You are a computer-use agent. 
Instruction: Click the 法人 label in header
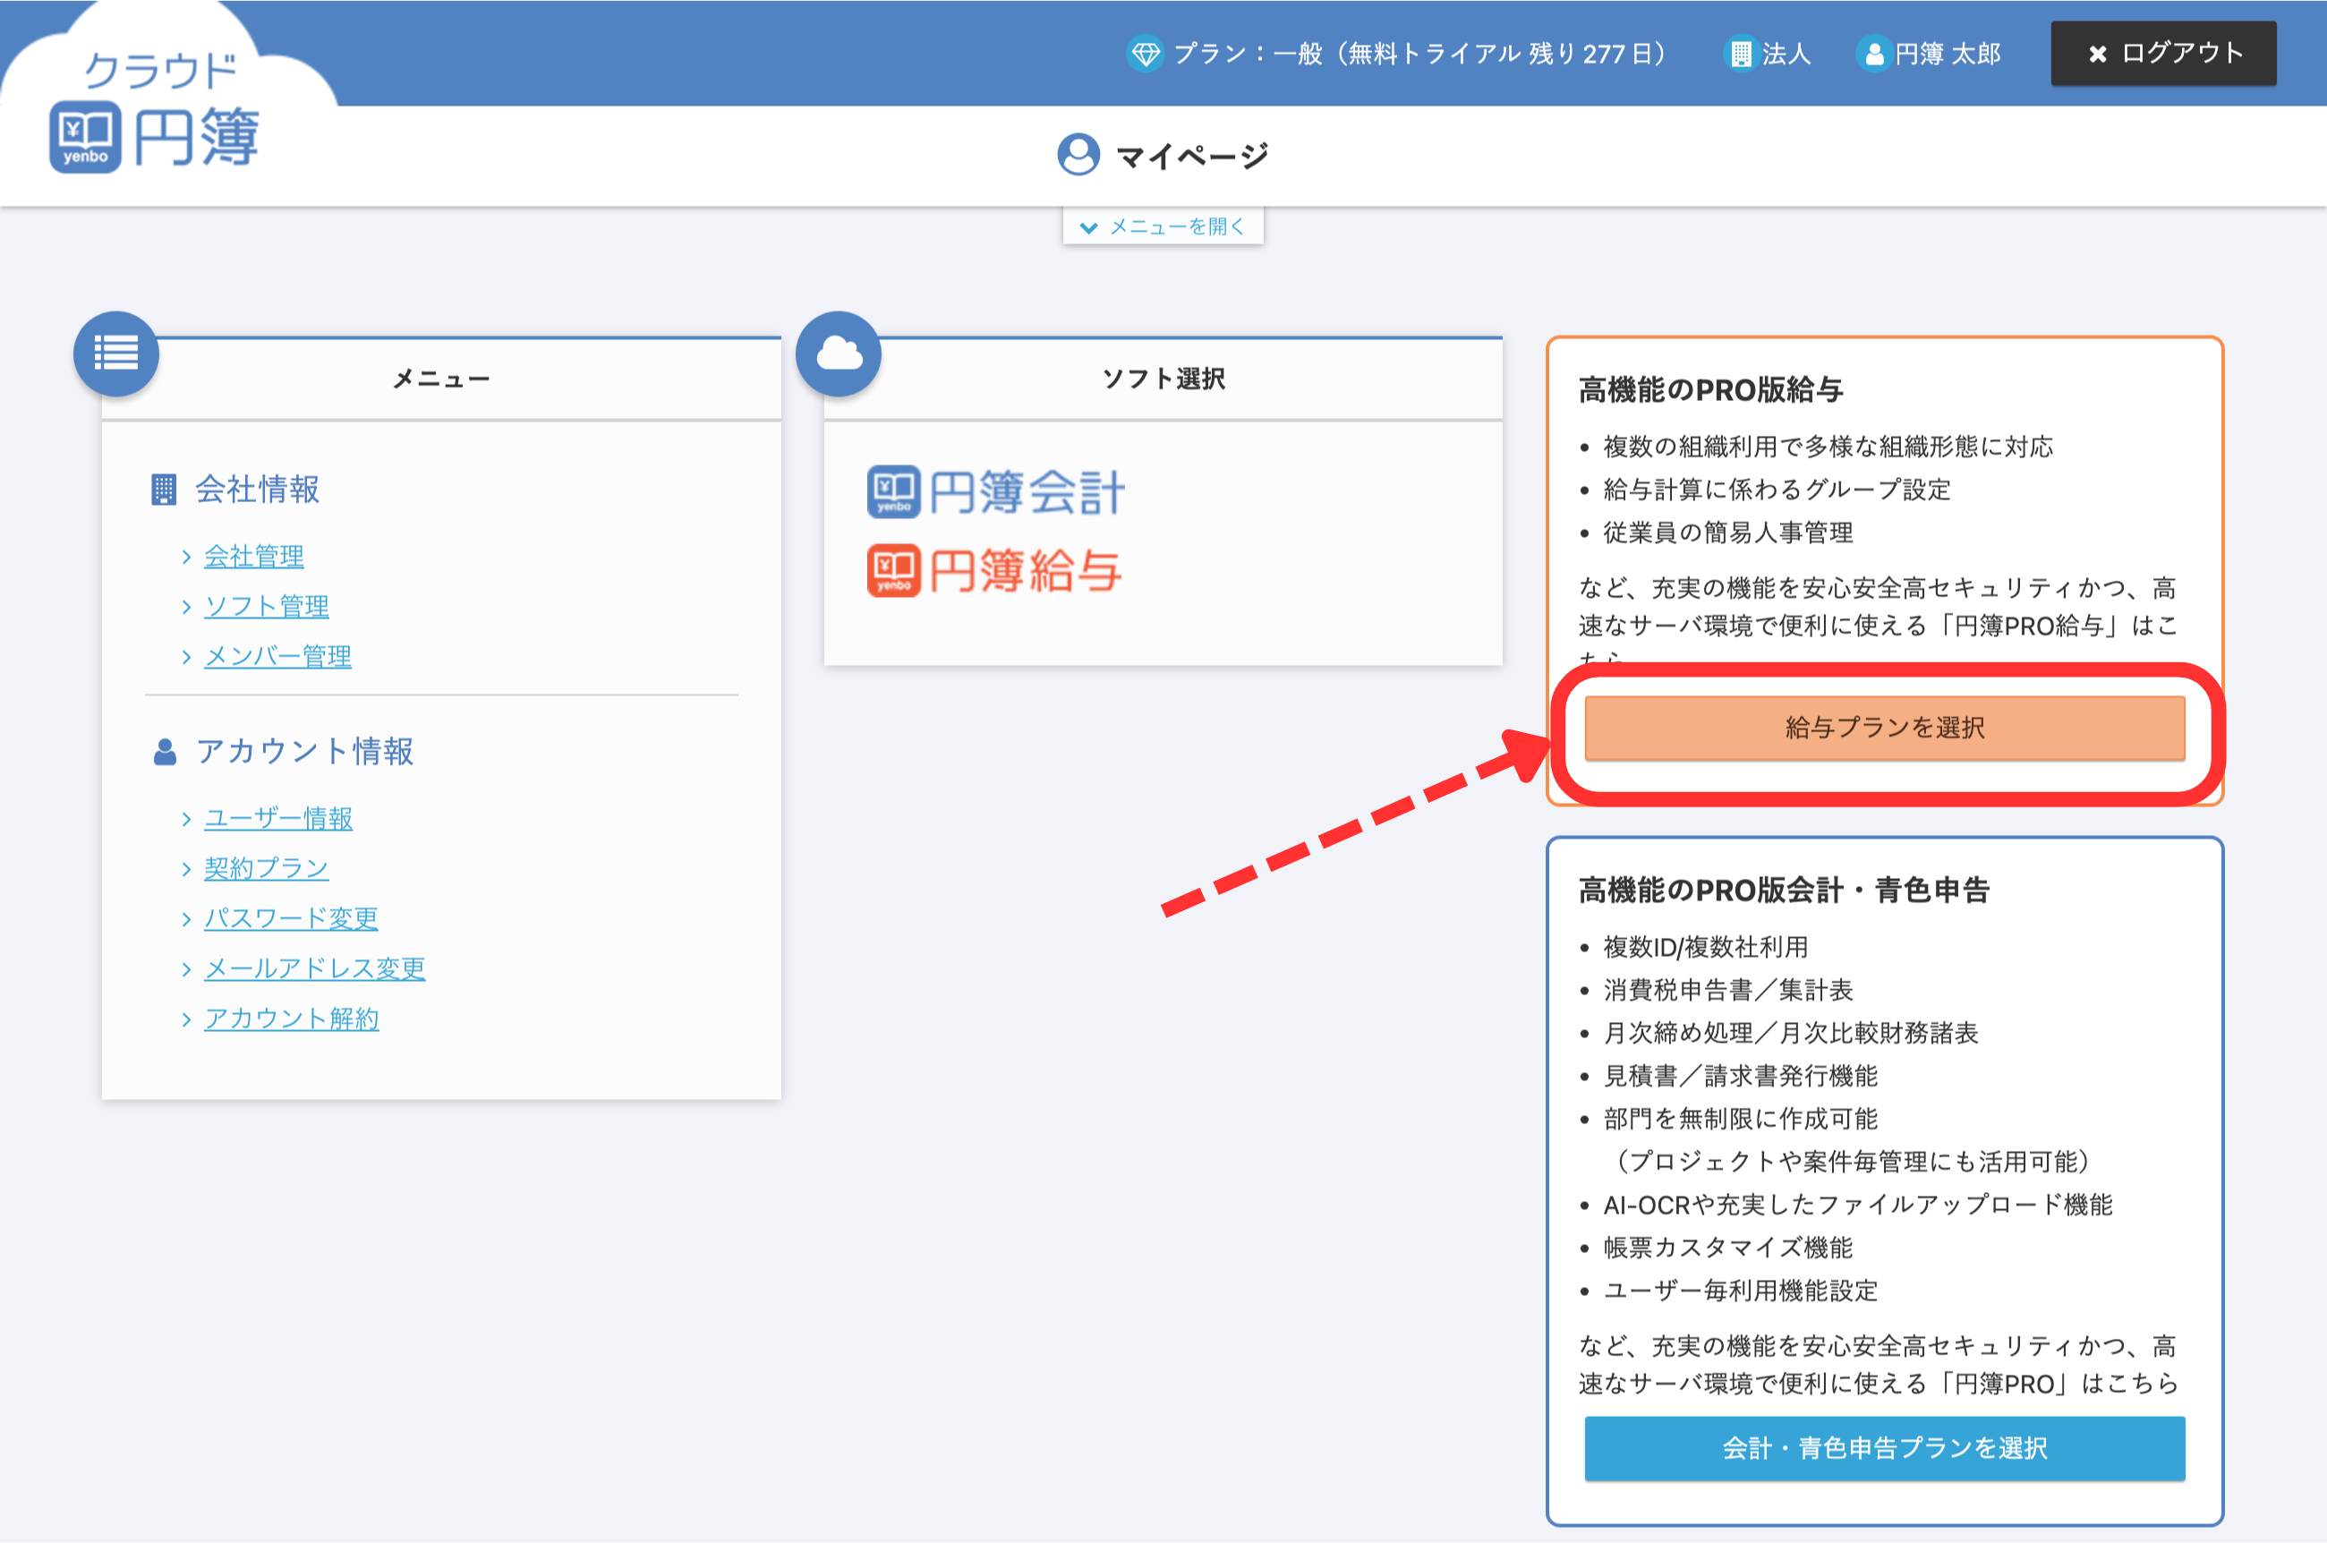pyautogui.click(x=1786, y=53)
